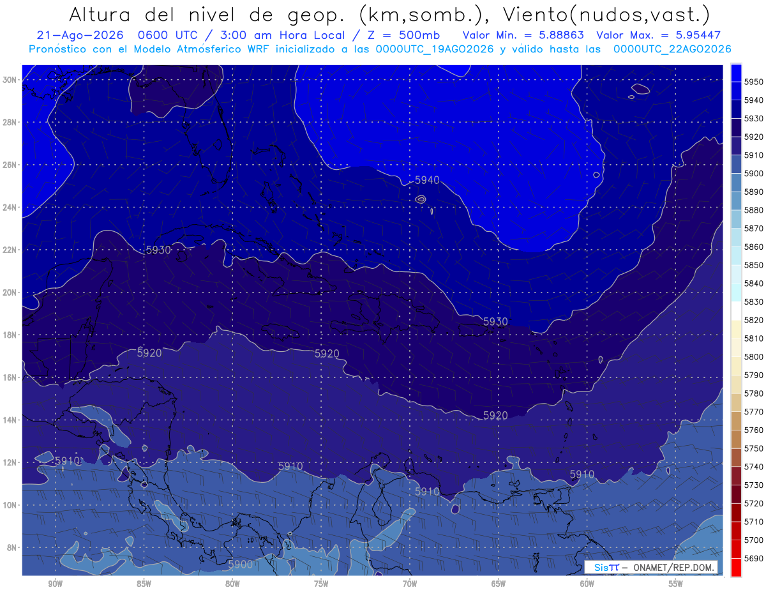Click the 5930 contour label near 85W
766x592 pixels.
[158, 250]
